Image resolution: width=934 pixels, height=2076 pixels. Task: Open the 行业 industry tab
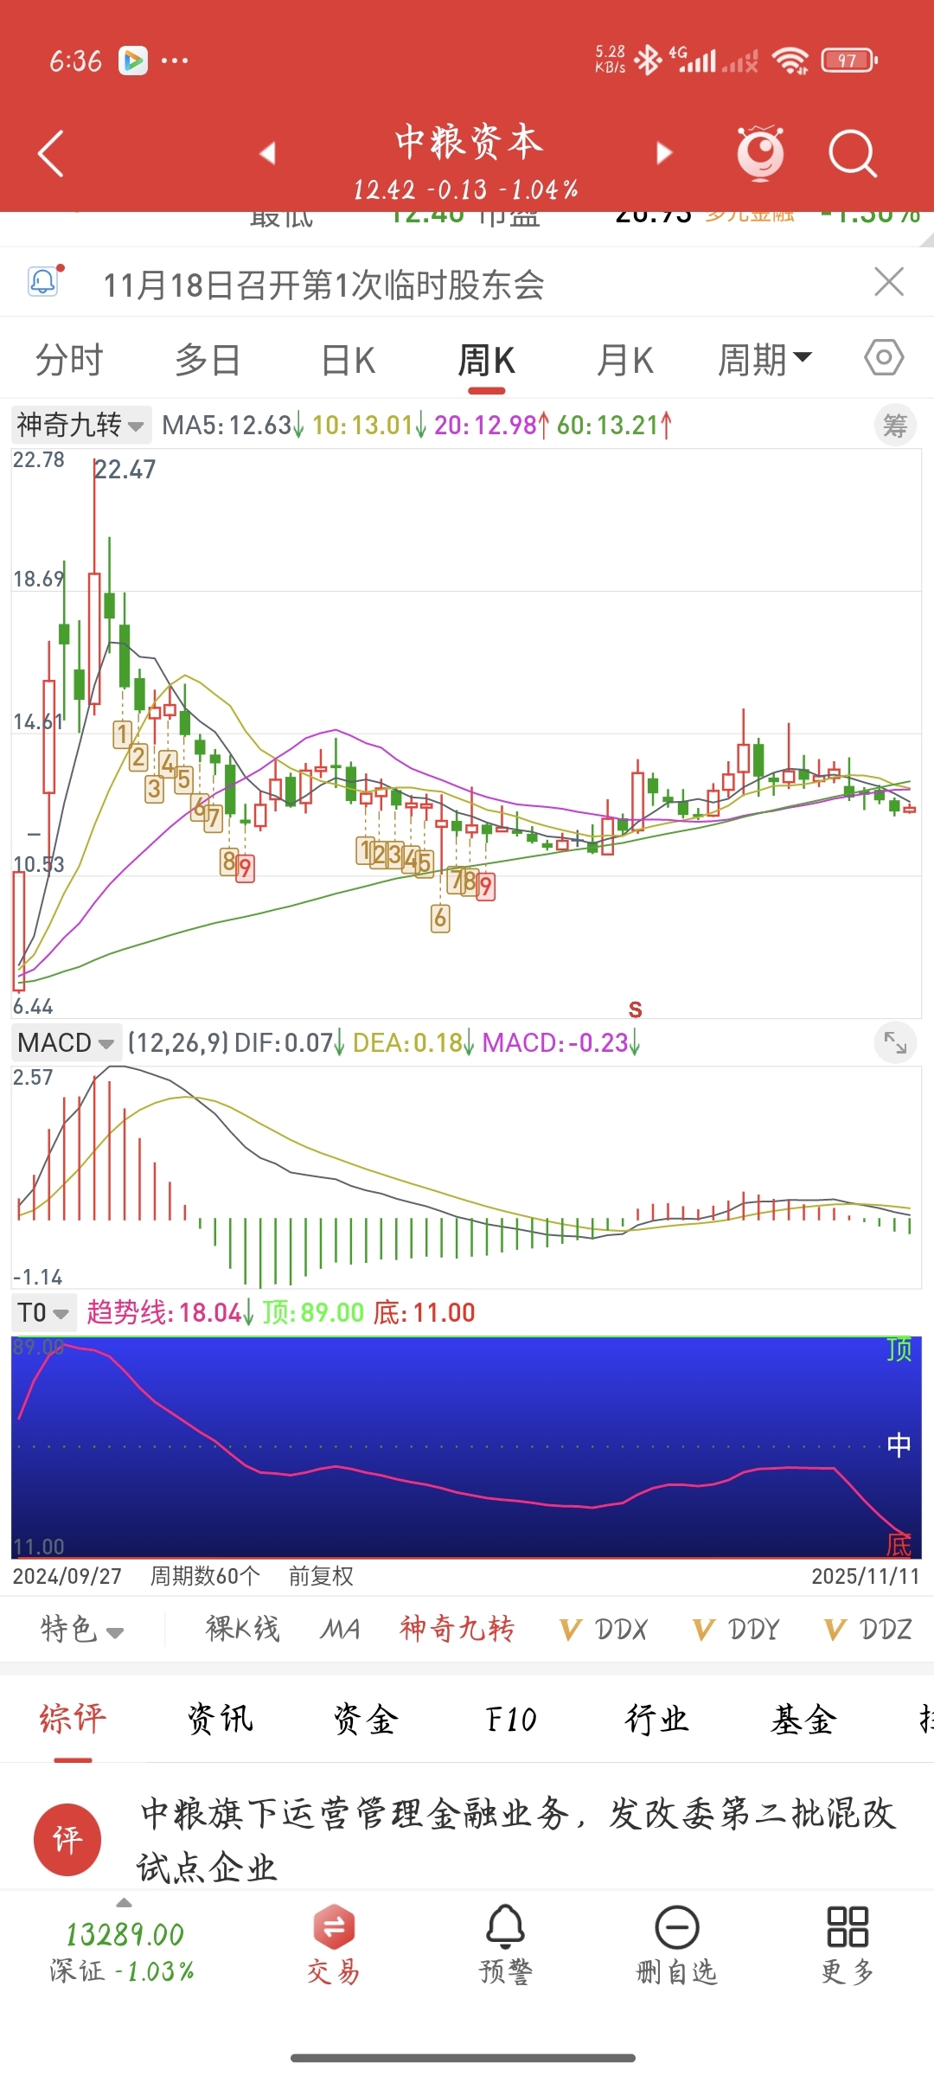tap(656, 1720)
